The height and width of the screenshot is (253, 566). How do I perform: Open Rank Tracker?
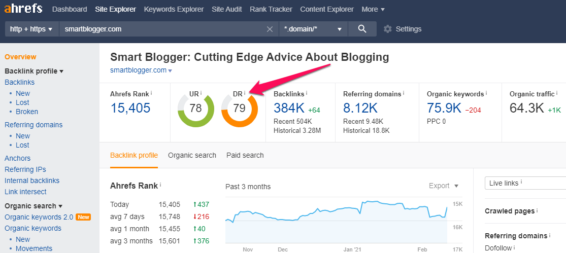click(271, 9)
